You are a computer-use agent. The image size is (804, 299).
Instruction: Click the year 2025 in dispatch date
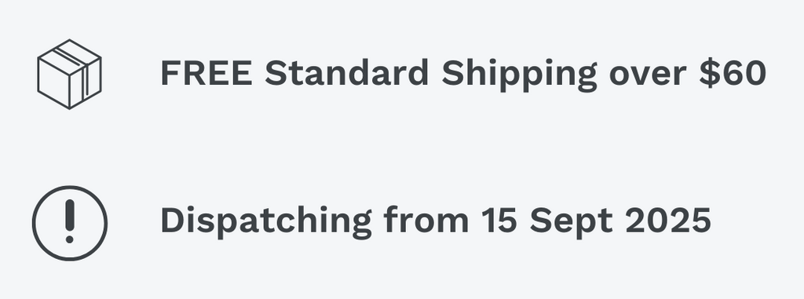(x=668, y=221)
